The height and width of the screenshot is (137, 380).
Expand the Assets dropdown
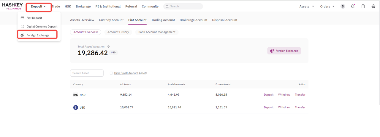click(x=307, y=6)
